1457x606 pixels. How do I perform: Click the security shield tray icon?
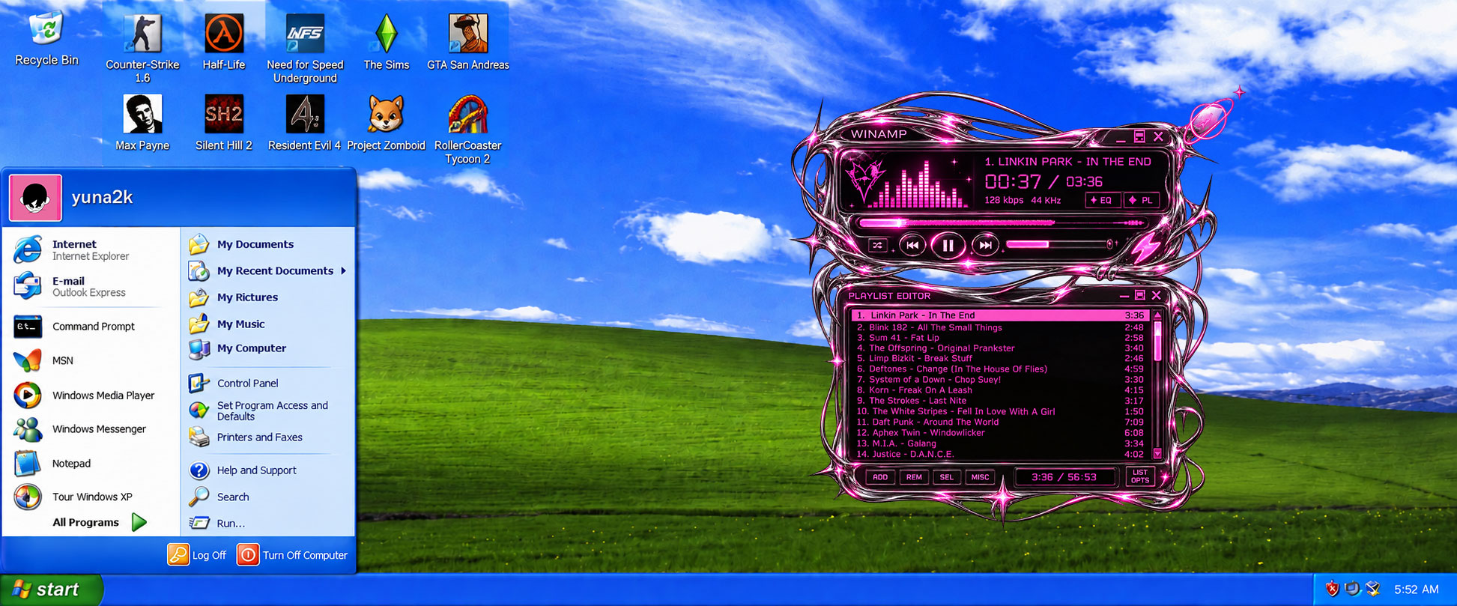click(x=1332, y=589)
